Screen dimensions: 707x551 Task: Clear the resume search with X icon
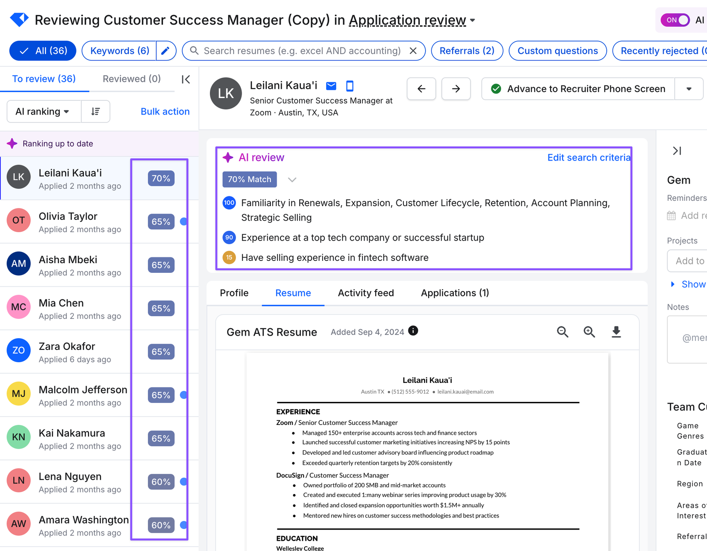413,51
